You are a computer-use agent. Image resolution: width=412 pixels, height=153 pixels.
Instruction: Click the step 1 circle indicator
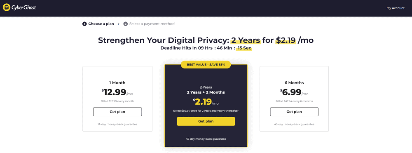click(84, 24)
